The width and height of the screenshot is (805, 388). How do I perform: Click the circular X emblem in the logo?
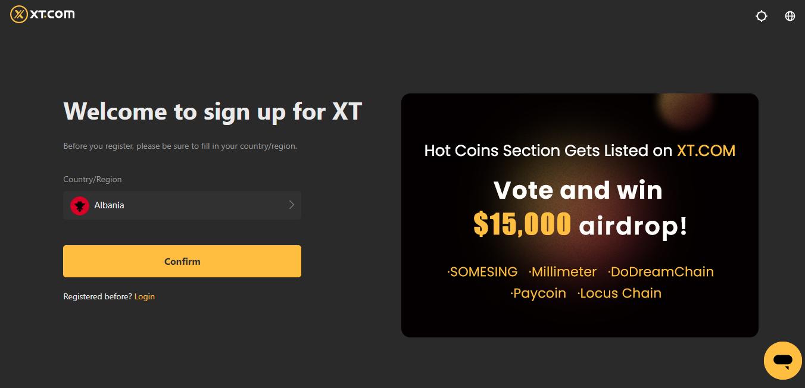click(17, 14)
